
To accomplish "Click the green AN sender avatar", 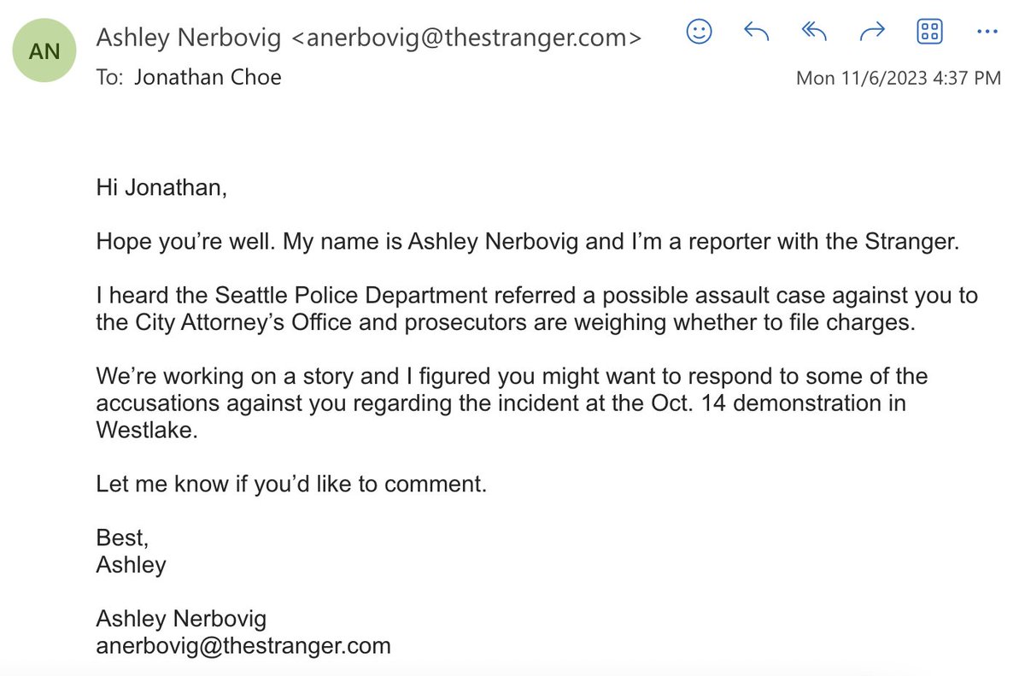I will pyautogui.click(x=44, y=50).
